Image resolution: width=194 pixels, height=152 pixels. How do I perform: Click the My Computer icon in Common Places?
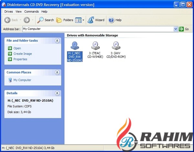coord(10,80)
